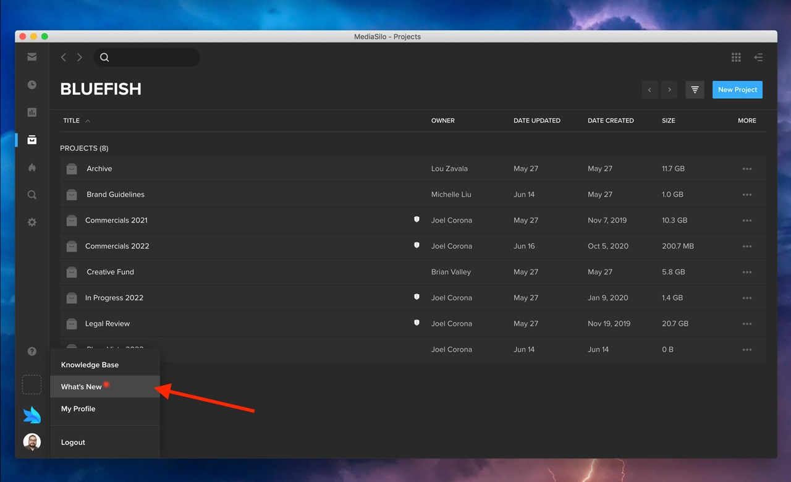Screen dimensions: 791x482
Task: Open more options for Commercials 2022
Action: [747, 247]
